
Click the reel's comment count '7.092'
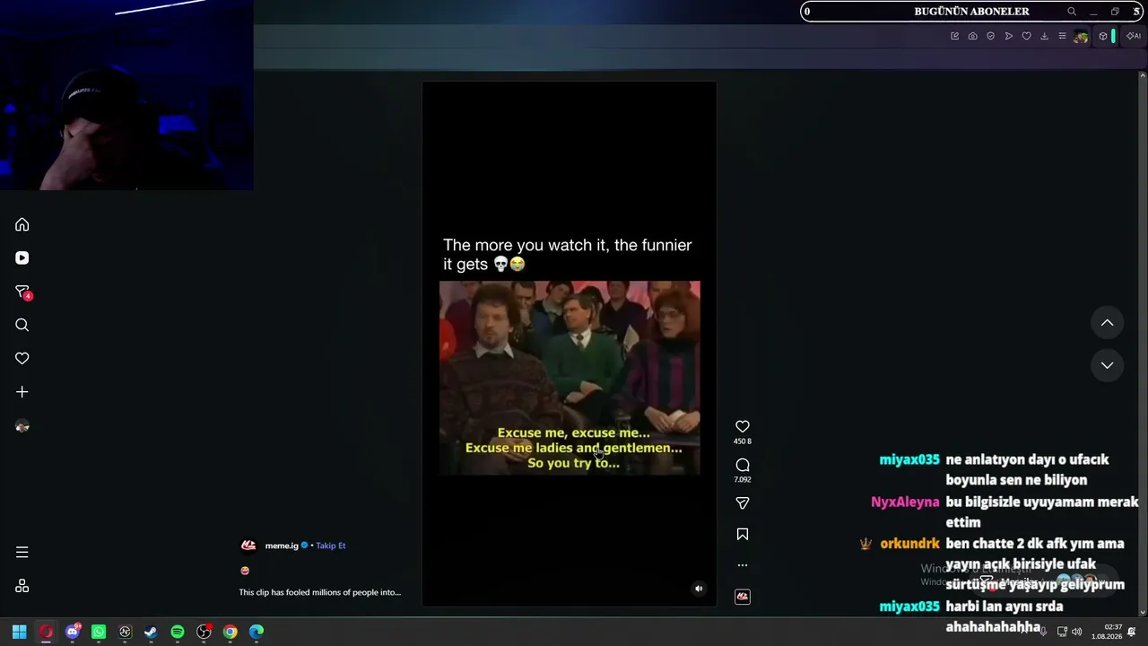coord(743,480)
